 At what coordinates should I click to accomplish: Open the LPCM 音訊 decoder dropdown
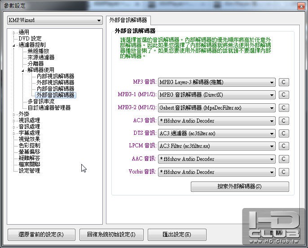(x=217, y=146)
